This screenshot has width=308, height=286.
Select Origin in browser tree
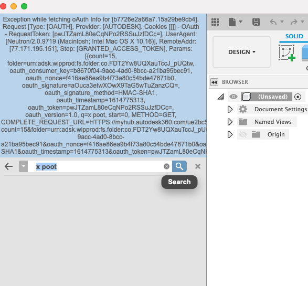[276, 134]
